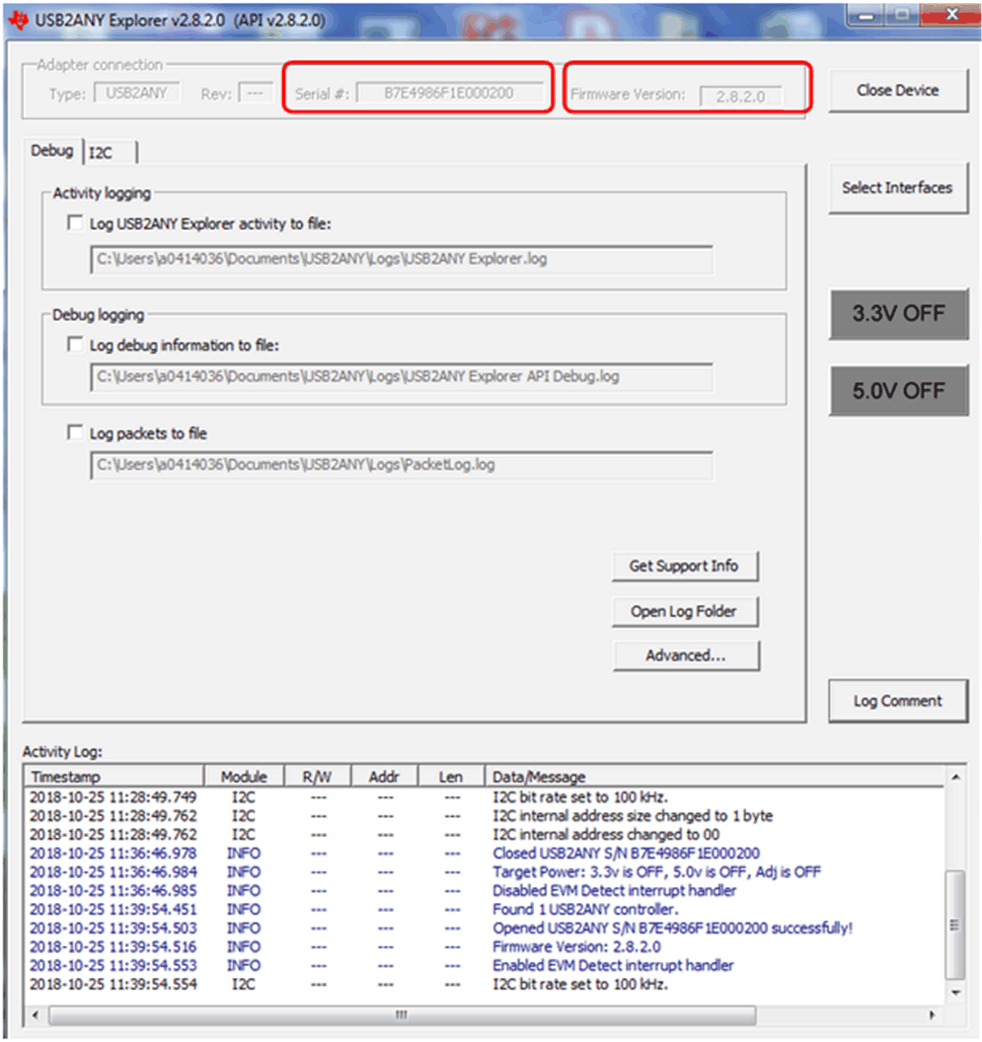Screen dimensions: 982x1042
Task: Select the Debug tab
Action: click(x=52, y=151)
